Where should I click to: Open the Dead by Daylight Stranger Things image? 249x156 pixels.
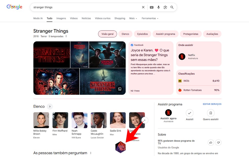tap(107, 55)
